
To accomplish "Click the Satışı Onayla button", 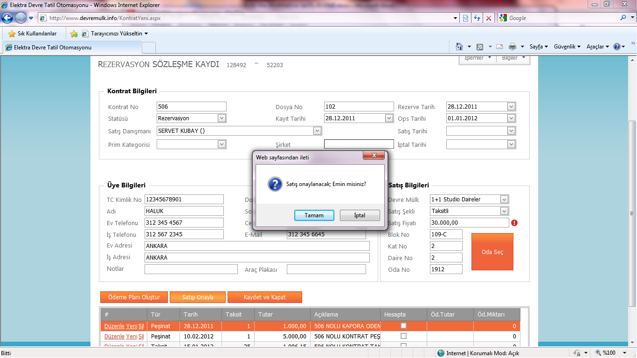I will pyautogui.click(x=198, y=297).
